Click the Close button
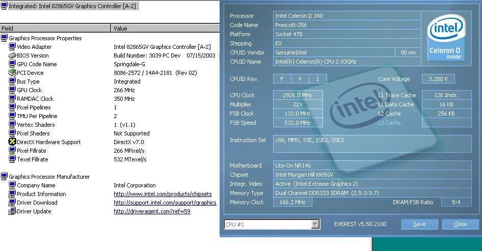Screen dimensions: 482x251 click(460, 225)
